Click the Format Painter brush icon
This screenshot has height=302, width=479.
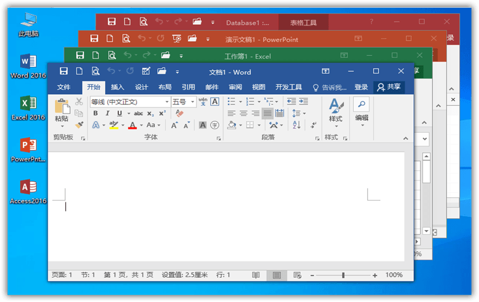point(79,125)
